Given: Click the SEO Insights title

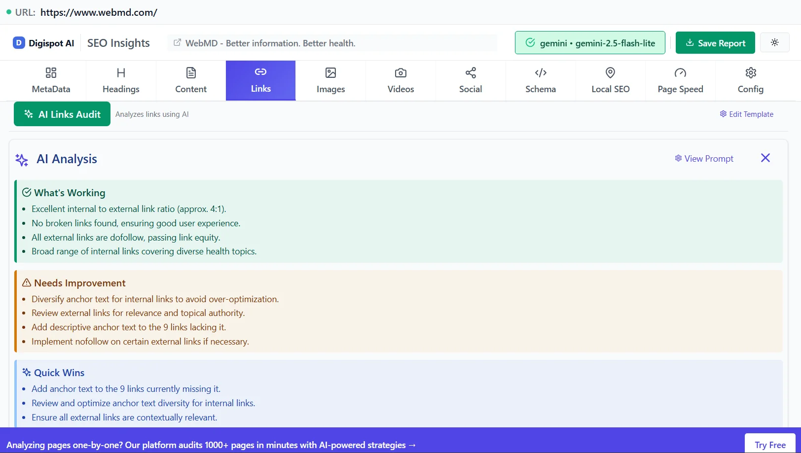Looking at the screenshot, I should [118, 43].
